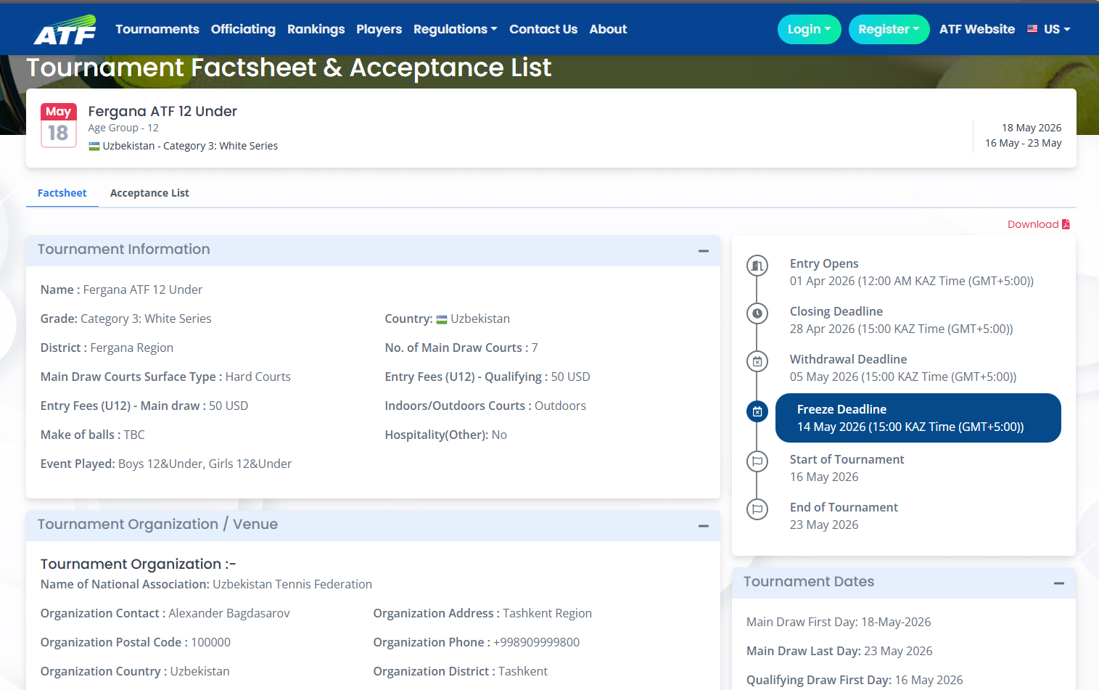Open the US language selector
The height and width of the screenshot is (690, 1099).
coord(1049,29)
